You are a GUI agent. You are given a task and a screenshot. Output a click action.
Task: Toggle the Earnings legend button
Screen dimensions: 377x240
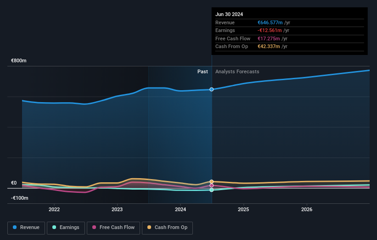[66, 228]
